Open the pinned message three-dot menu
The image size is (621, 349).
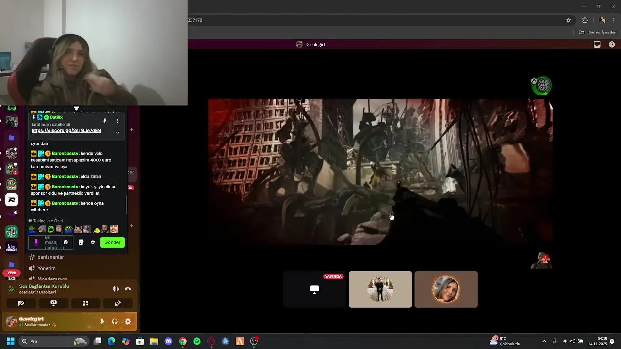[x=117, y=121]
